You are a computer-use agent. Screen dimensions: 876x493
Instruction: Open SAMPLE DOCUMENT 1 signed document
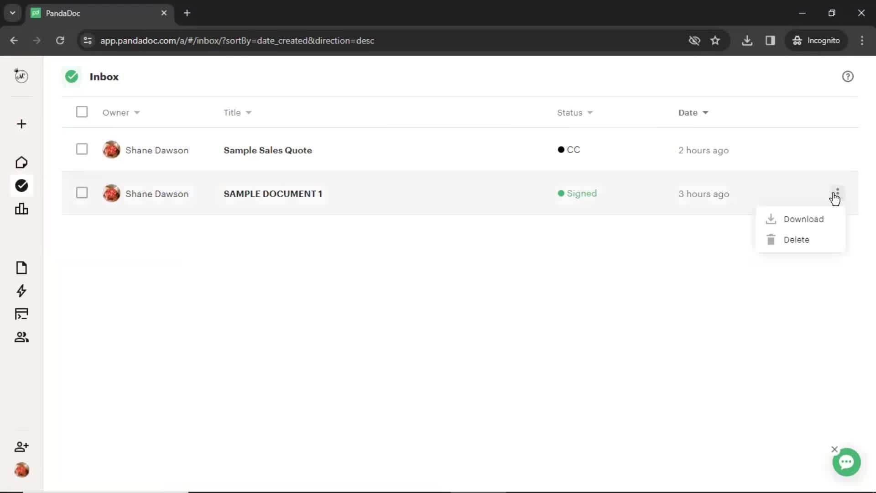(x=273, y=194)
